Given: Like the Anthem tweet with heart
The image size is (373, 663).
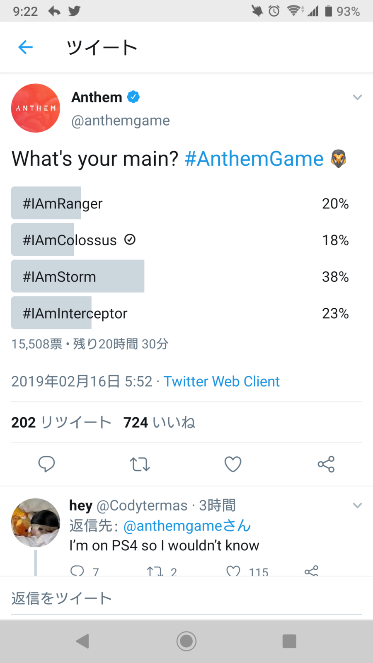Looking at the screenshot, I should tap(233, 464).
